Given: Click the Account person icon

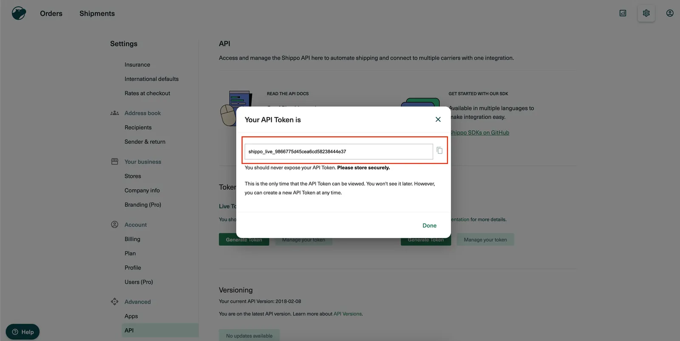Looking at the screenshot, I should pos(115,225).
